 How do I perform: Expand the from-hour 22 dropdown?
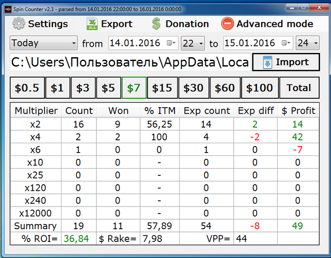pos(193,43)
